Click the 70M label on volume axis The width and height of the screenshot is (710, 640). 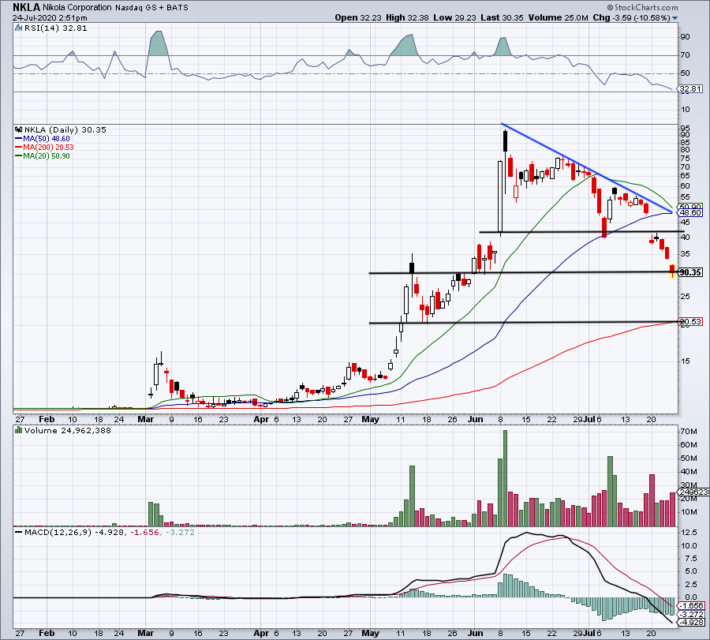(x=688, y=431)
